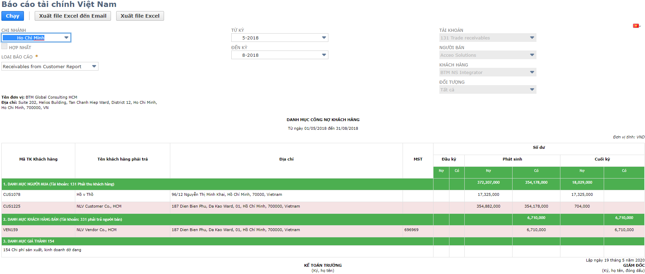
Task: Open the Chi nhánh Ho Chi Minh dropdown
Action: [x=36, y=38]
